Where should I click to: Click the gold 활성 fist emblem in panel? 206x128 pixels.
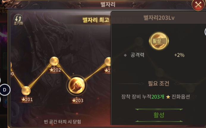coord(159,41)
